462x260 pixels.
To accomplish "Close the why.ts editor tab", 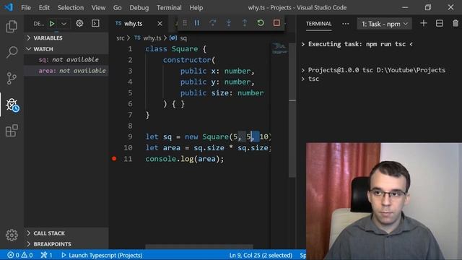I will click(x=160, y=24).
